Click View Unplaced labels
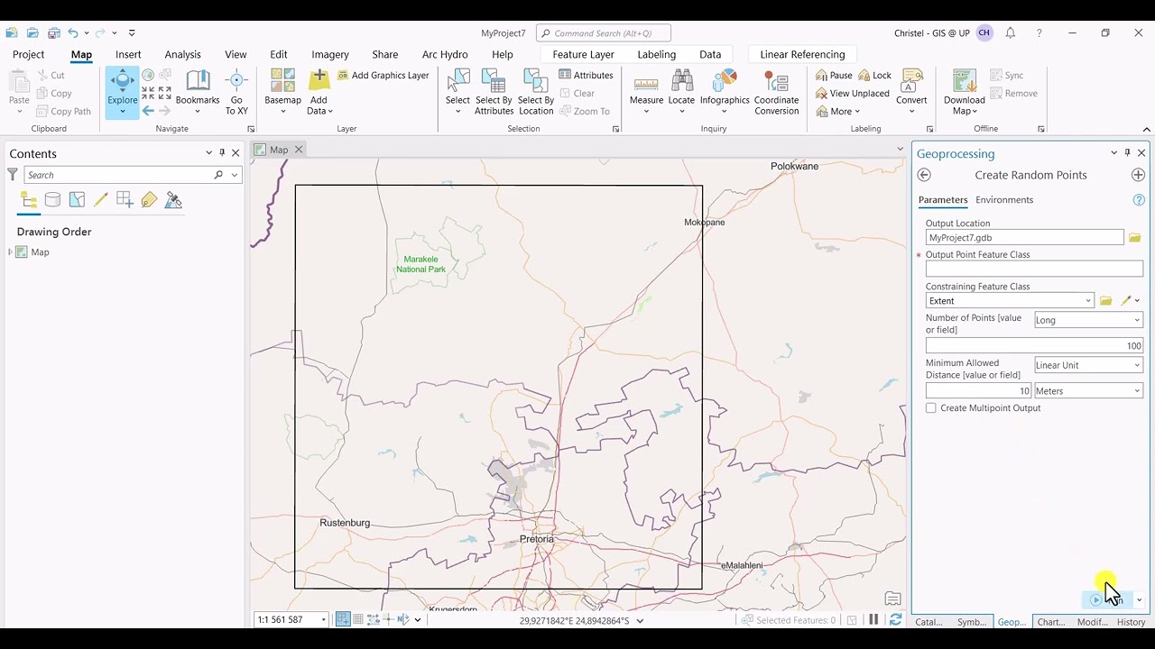 pos(852,94)
